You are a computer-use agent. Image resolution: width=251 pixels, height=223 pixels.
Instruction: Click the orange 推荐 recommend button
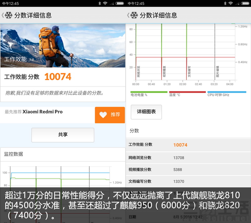pyautogui.click(x=110, y=115)
